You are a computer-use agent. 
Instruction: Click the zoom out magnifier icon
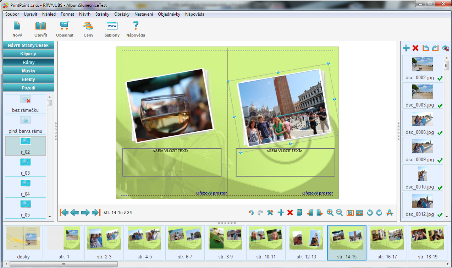click(340, 213)
